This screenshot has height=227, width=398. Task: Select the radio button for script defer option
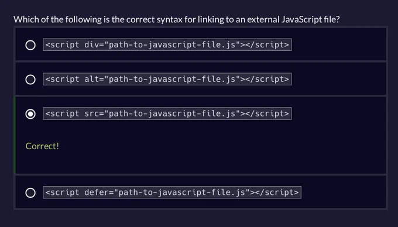pyautogui.click(x=30, y=192)
